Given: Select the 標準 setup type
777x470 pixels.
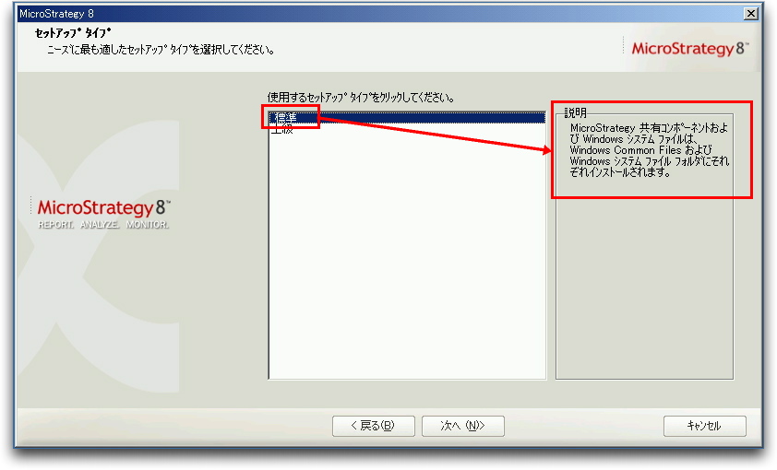Looking at the screenshot, I should click(406, 118).
